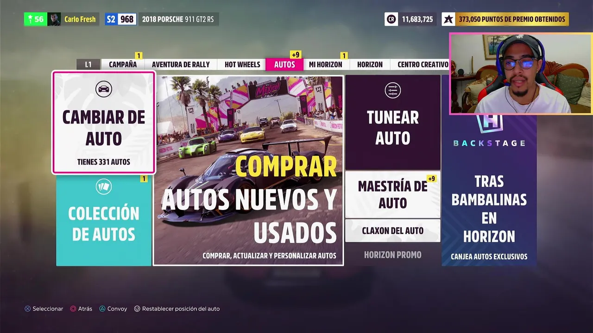Open the Campaña tab
The image size is (593, 333).
point(123,64)
